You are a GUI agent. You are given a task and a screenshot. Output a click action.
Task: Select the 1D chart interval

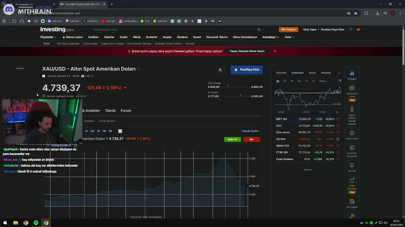98,131
